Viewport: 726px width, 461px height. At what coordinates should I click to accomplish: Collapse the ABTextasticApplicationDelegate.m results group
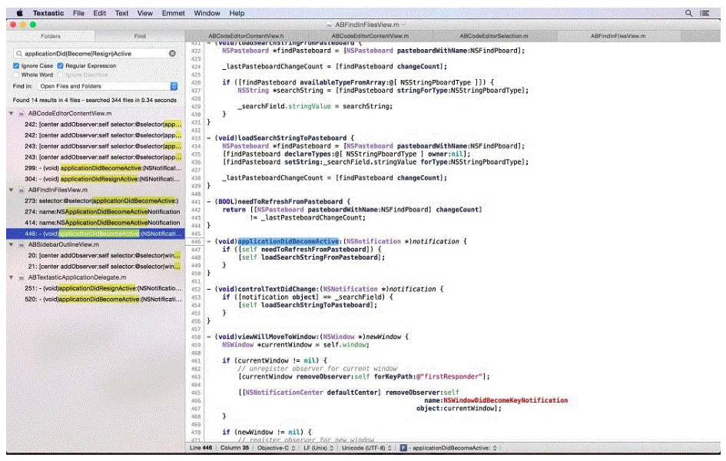point(11,277)
